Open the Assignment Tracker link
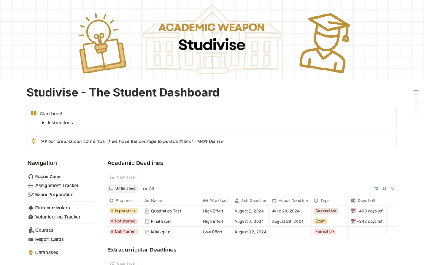Screen dimensions: 424x265 point(57,186)
